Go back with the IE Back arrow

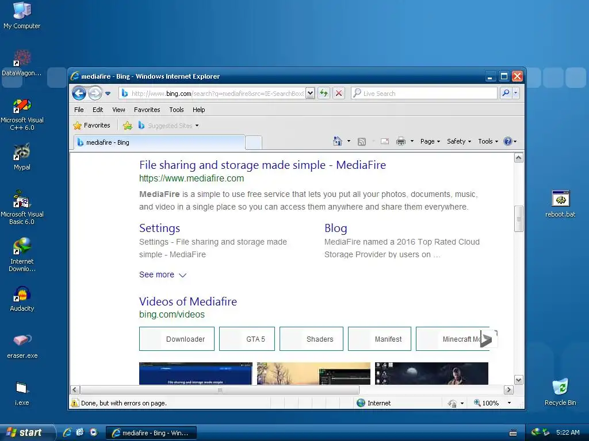click(x=79, y=93)
